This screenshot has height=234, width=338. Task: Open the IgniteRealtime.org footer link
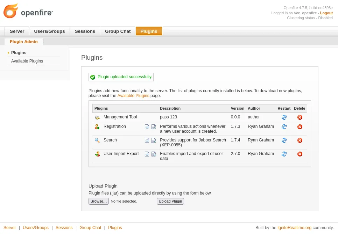294,228
